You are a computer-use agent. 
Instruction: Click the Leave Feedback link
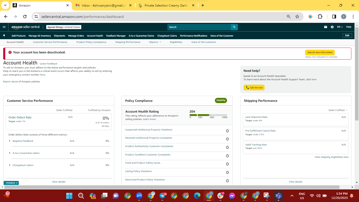(x=49, y=64)
